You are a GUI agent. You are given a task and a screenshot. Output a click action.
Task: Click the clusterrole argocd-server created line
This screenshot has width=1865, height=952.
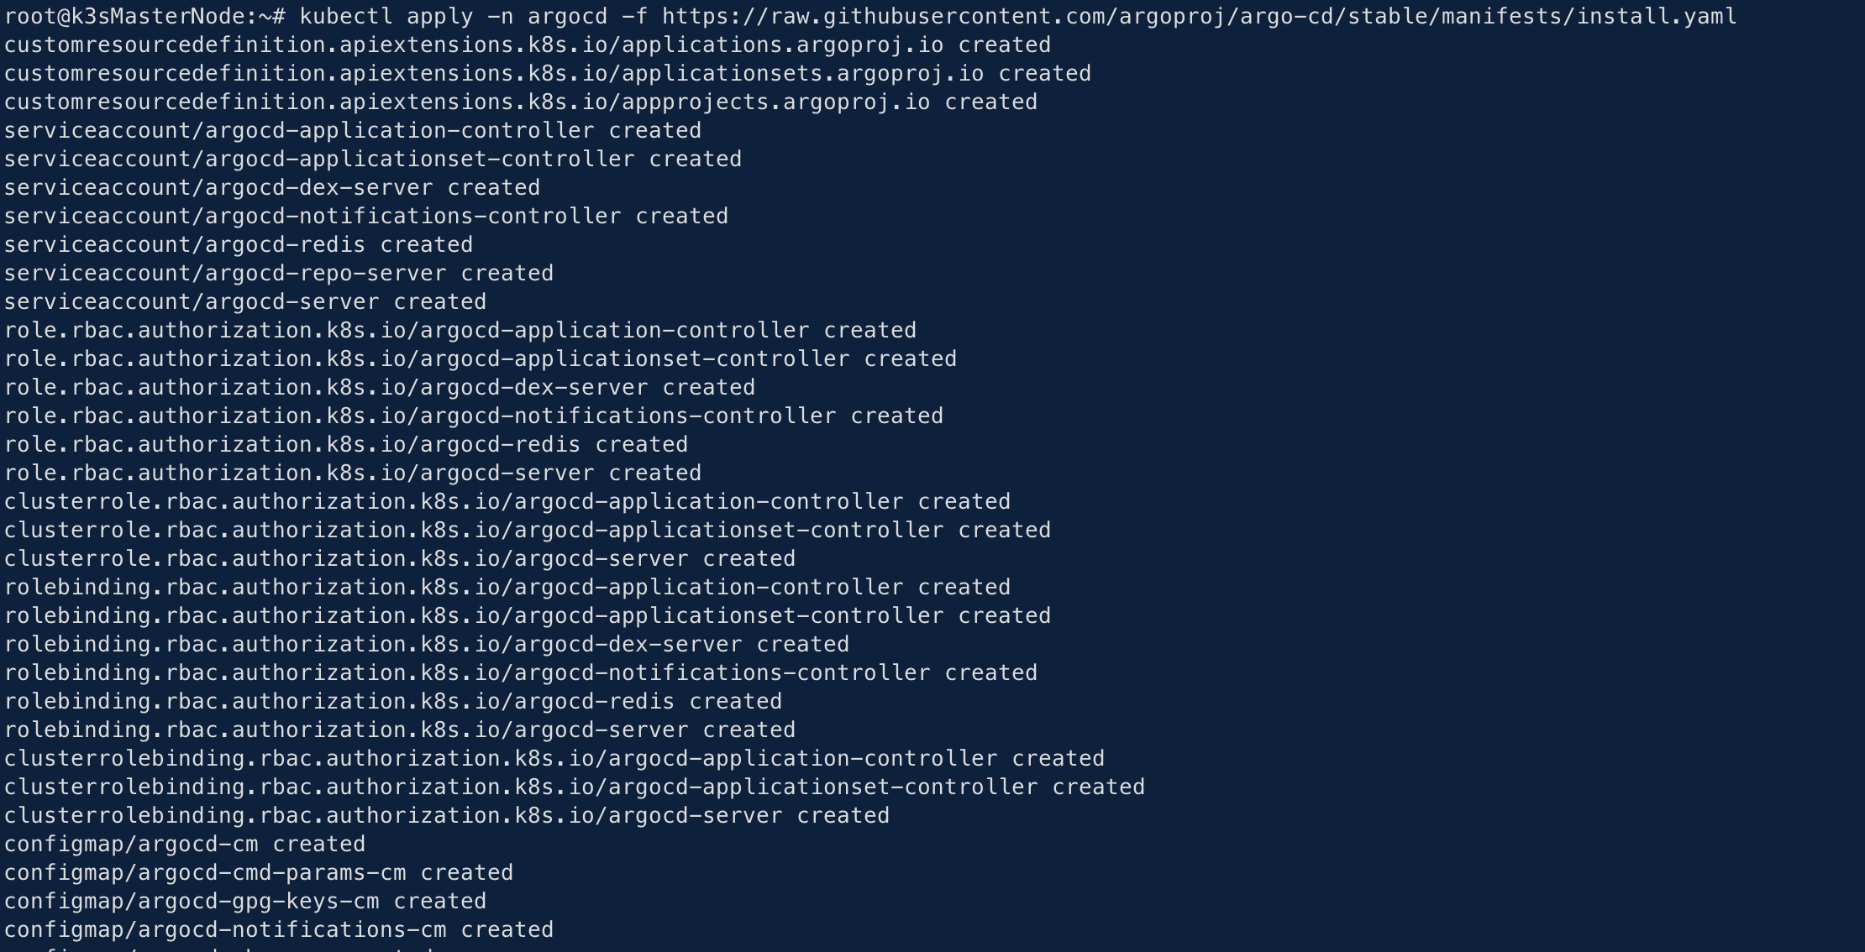399,558
